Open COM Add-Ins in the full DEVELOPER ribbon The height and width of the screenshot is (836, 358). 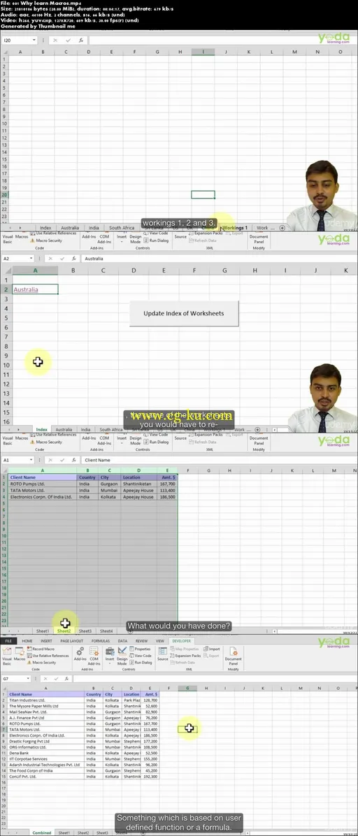click(x=94, y=655)
